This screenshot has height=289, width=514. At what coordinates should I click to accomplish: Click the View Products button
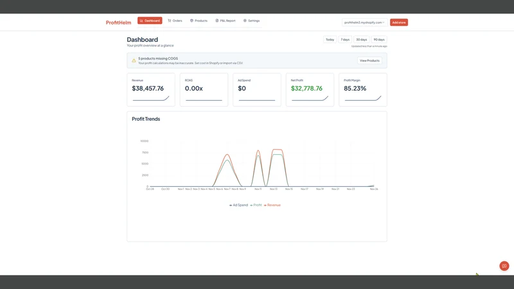tap(369, 60)
